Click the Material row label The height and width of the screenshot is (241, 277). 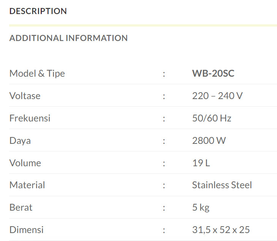tap(27, 185)
